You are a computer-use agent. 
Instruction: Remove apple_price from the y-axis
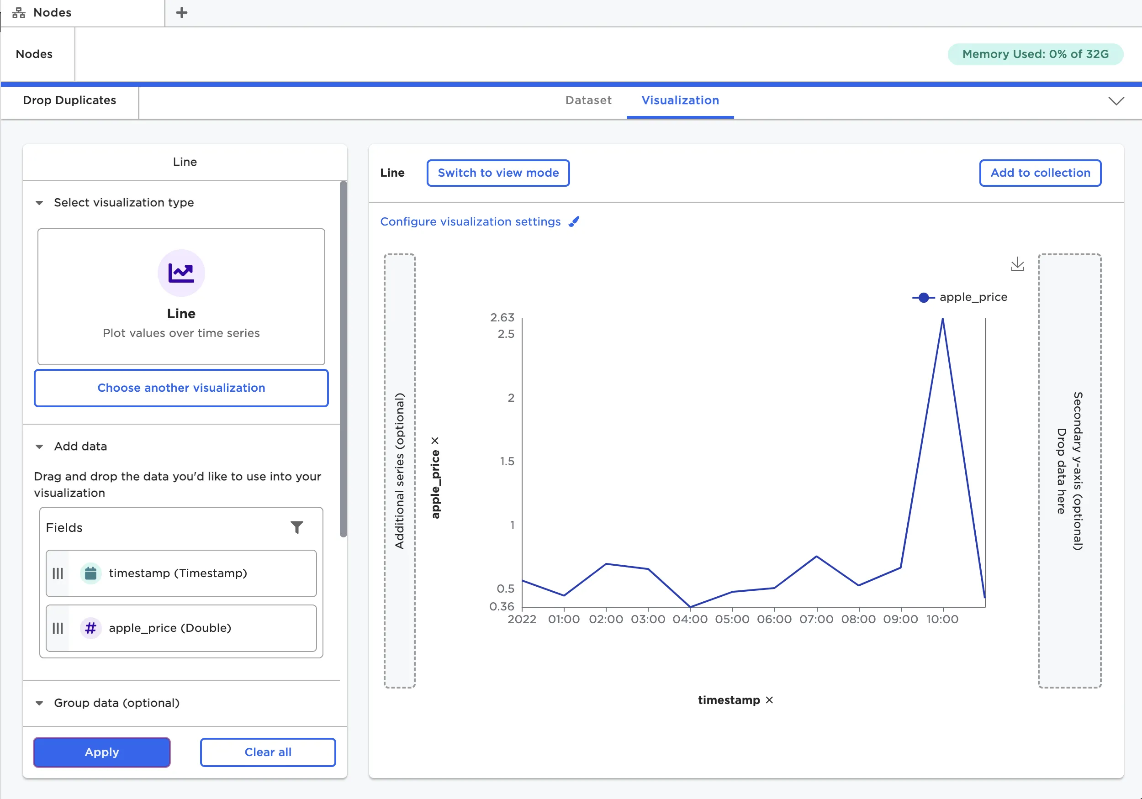(435, 441)
